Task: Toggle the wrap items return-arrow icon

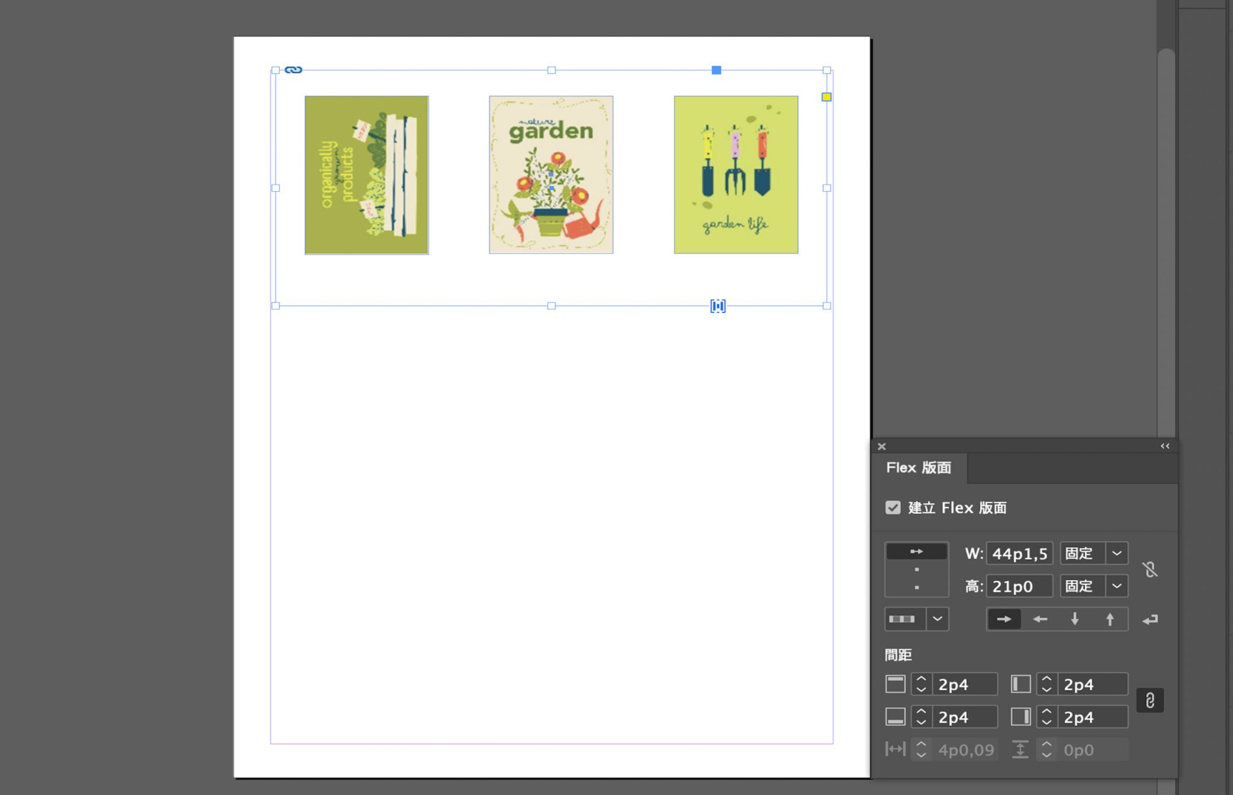Action: pyautogui.click(x=1150, y=619)
